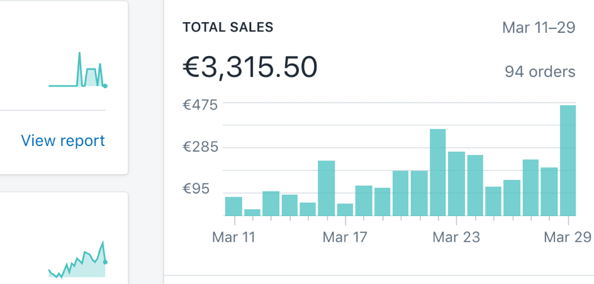
Task: Click the lower rising sparkline chart
Action: coord(77,259)
